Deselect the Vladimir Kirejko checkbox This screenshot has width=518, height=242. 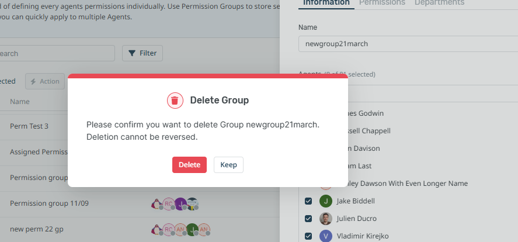tap(308, 236)
